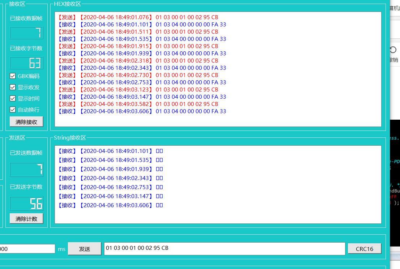Click the CRC16 button
This screenshot has height=269, width=400.
tap(364, 248)
